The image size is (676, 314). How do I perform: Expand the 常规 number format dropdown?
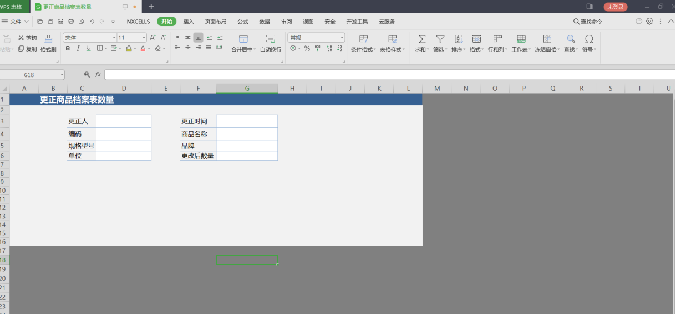(342, 38)
